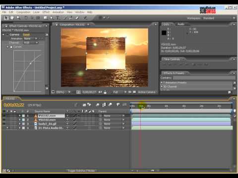Toggle video visibility of layer 1
This screenshot has height=178, width=238.
coord(4,116)
